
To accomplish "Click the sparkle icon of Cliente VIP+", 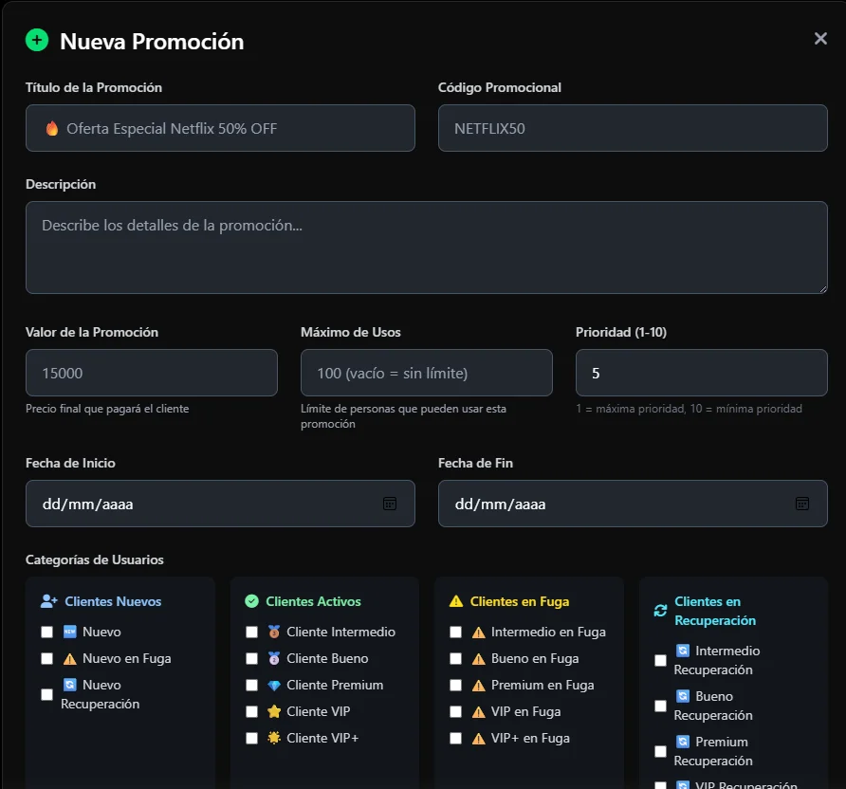I will (x=274, y=738).
